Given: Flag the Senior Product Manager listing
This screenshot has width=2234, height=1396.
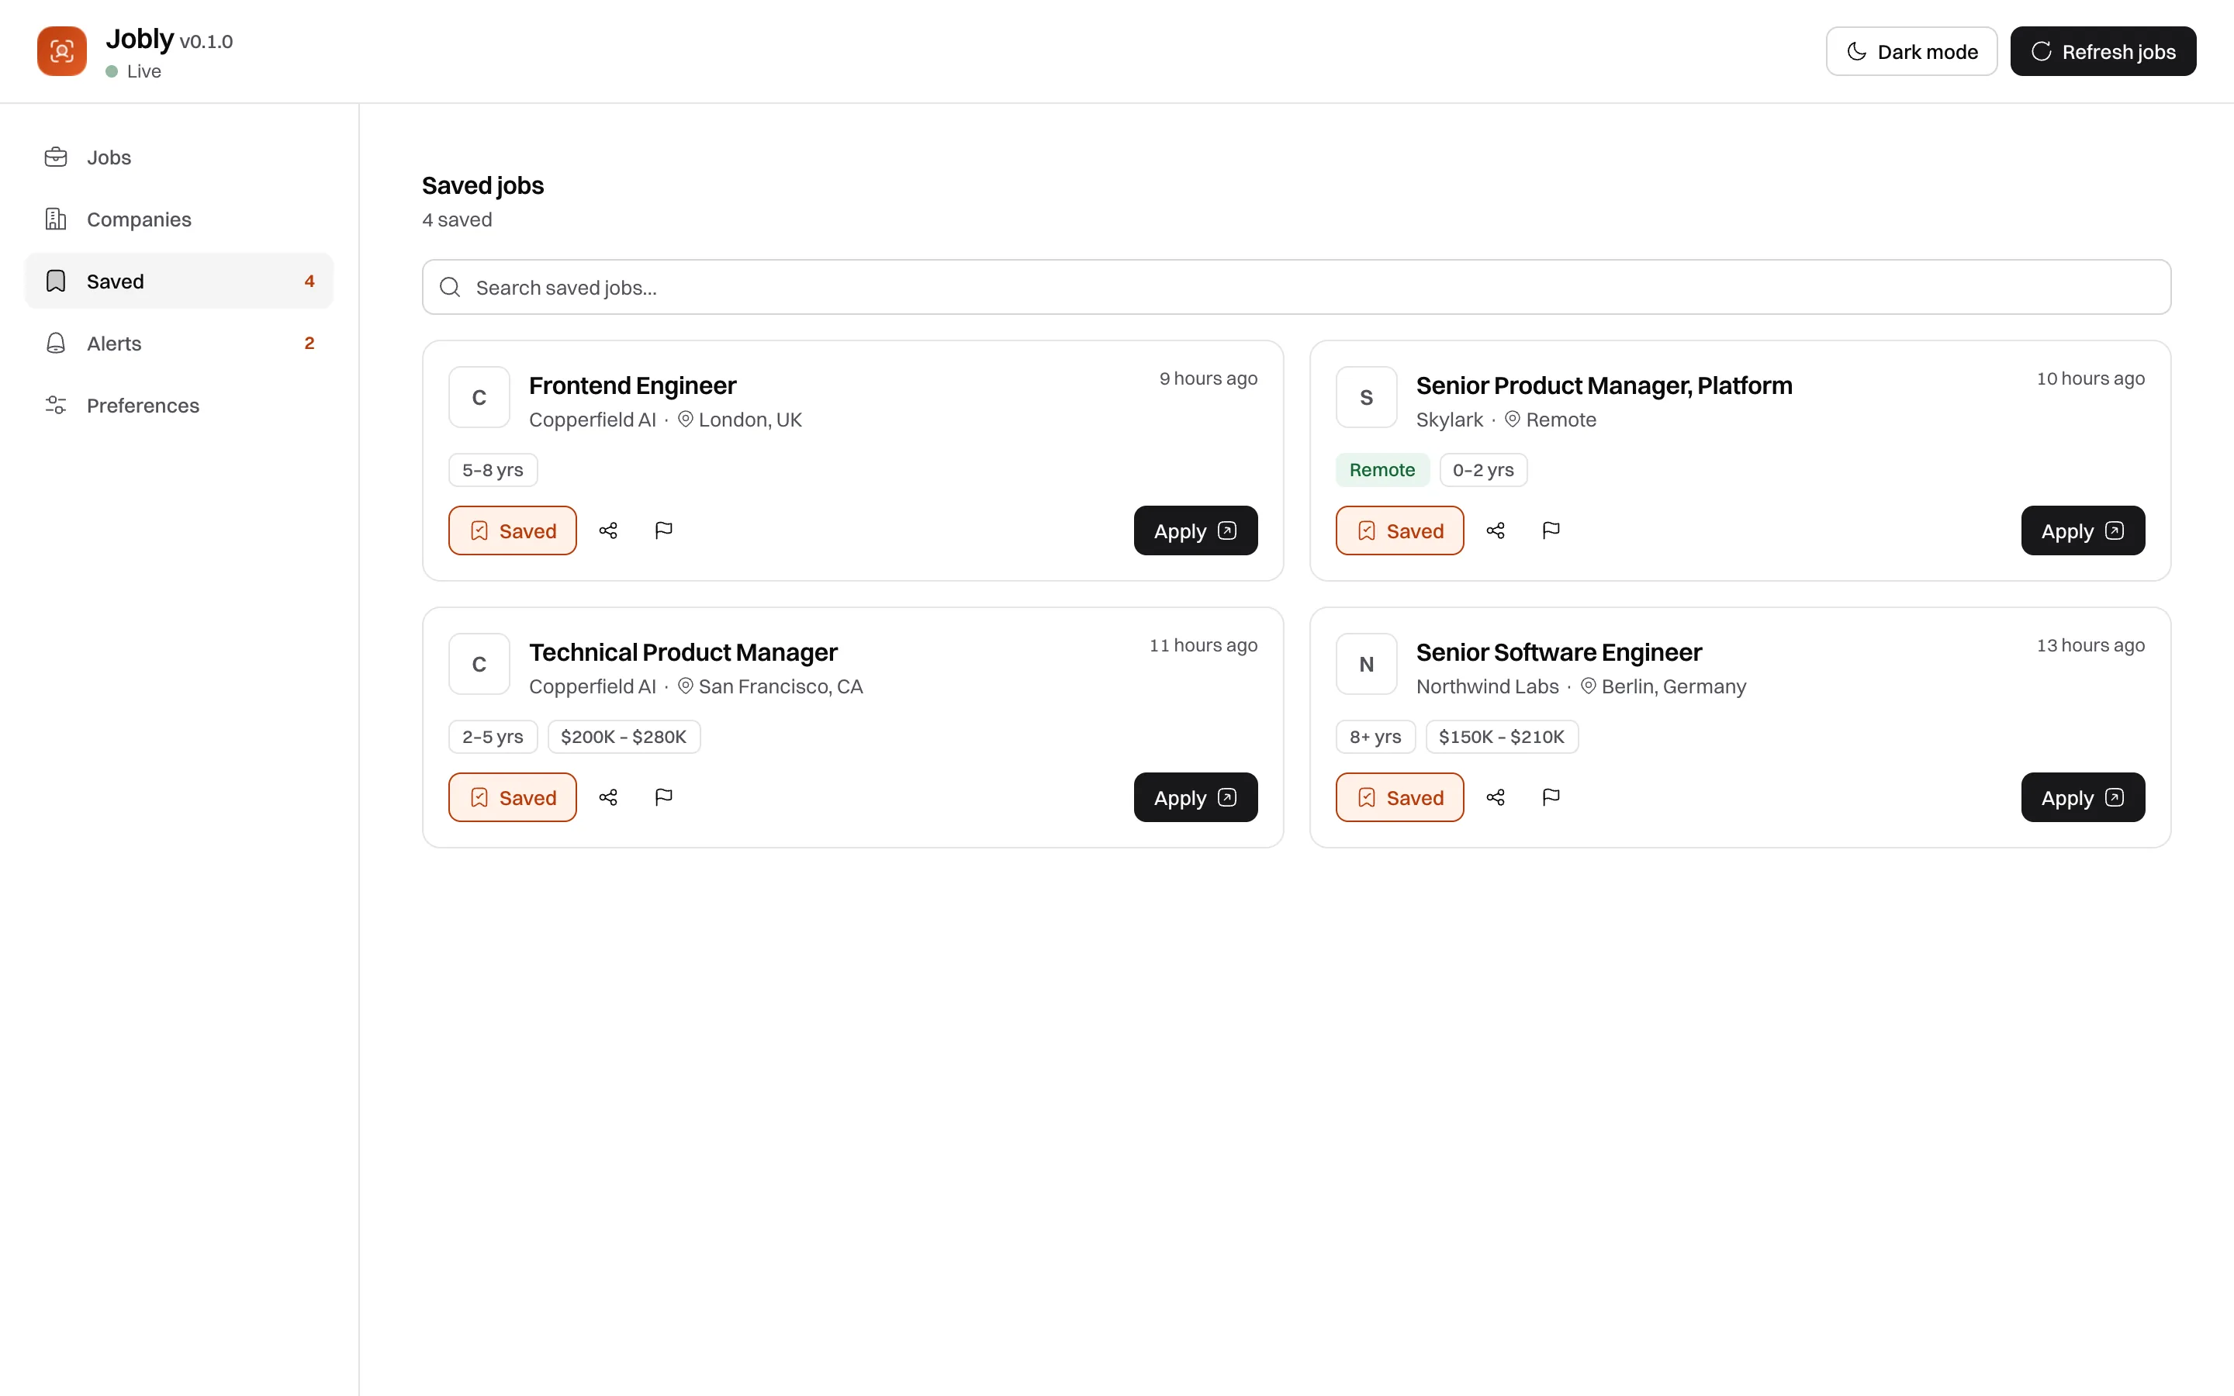Looking at the screenshot, I should (x=1551, y=530).
